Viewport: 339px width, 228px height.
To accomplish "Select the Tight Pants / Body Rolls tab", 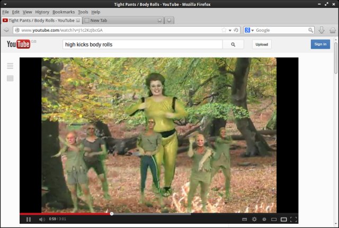I will point(41,21).
